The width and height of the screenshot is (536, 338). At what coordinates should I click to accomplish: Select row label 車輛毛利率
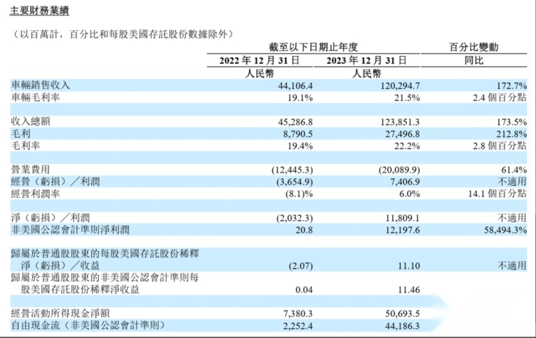coord(36,97)
